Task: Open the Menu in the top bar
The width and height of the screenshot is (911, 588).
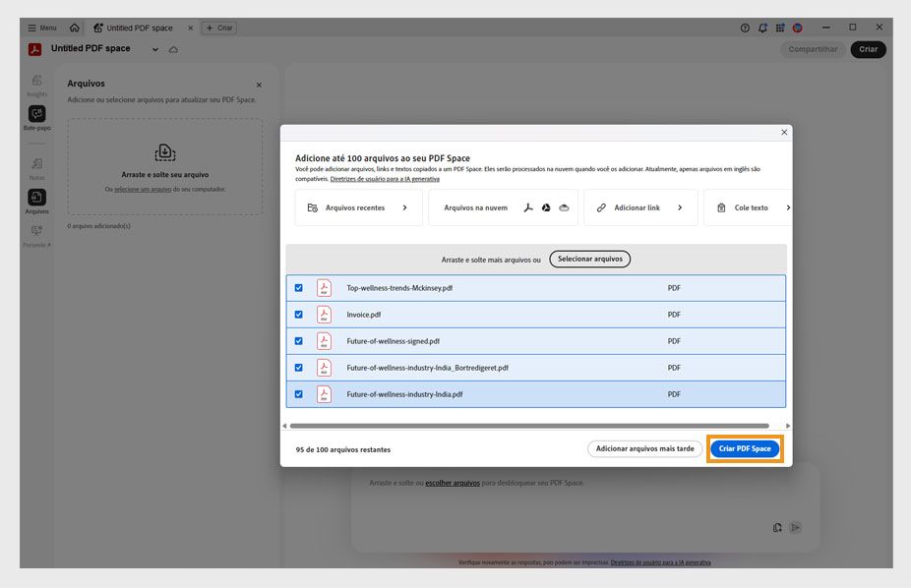Action: click(x=43, y=28)
